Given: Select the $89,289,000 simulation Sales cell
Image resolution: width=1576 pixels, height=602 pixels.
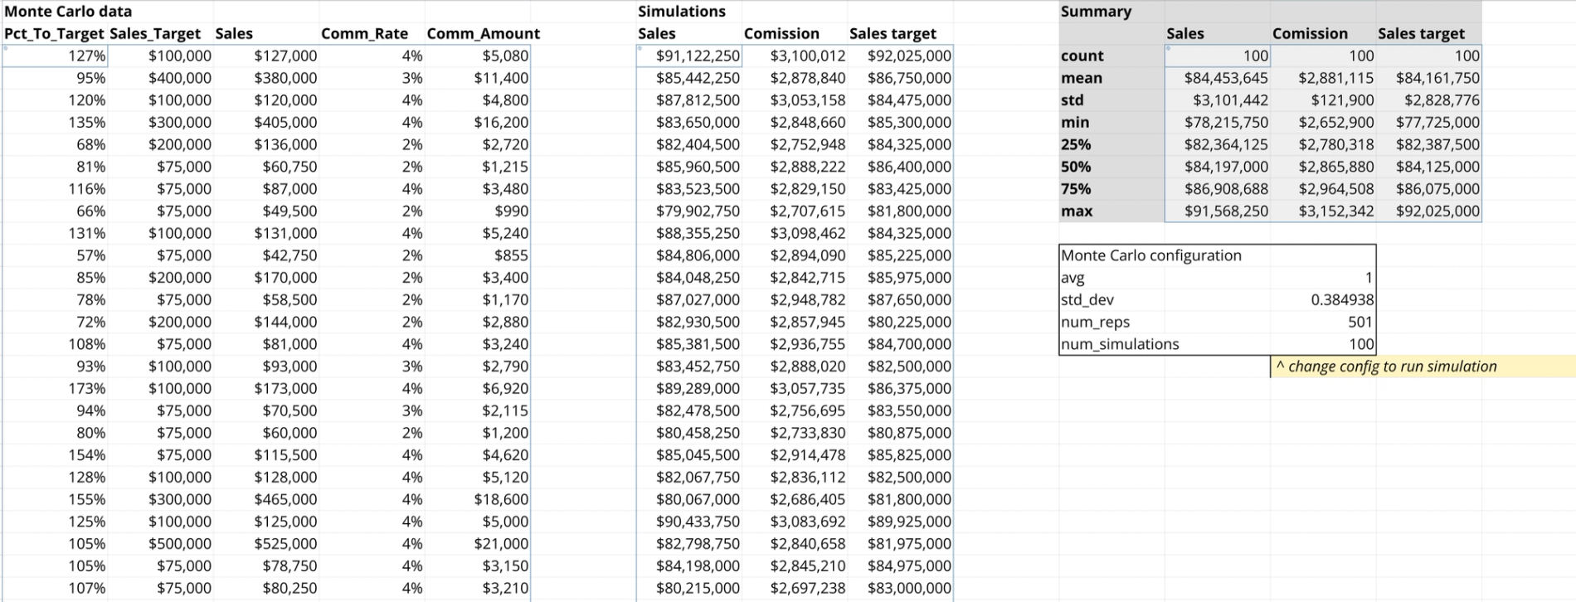Looking at the screenshot, I should (x=689, y=388).
